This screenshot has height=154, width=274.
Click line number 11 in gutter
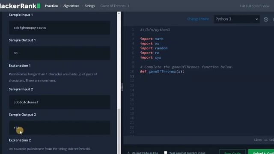pyautogui.click(x=132, y=76)
